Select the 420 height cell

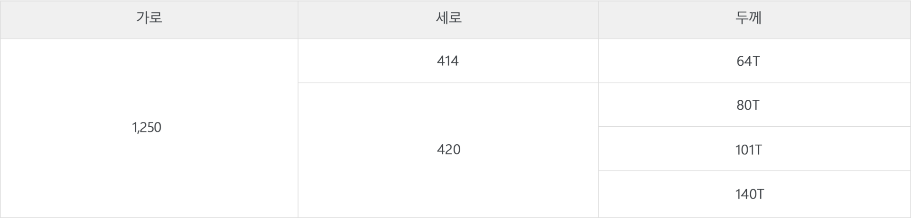448,149
